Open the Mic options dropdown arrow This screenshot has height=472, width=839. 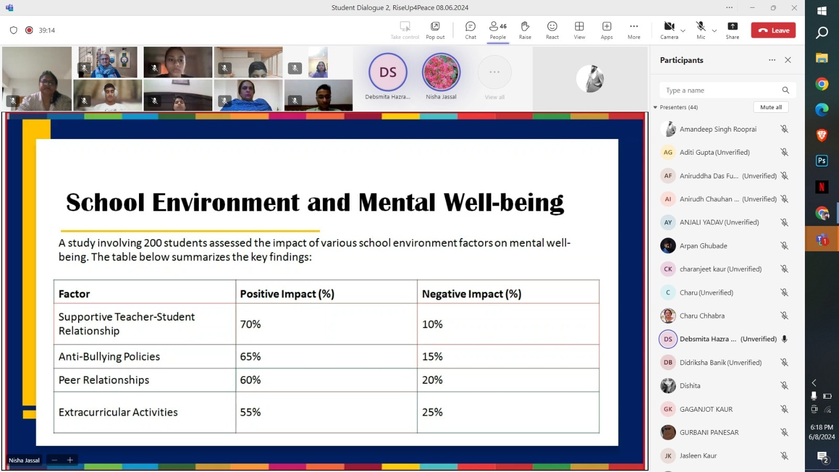[714, 31]
